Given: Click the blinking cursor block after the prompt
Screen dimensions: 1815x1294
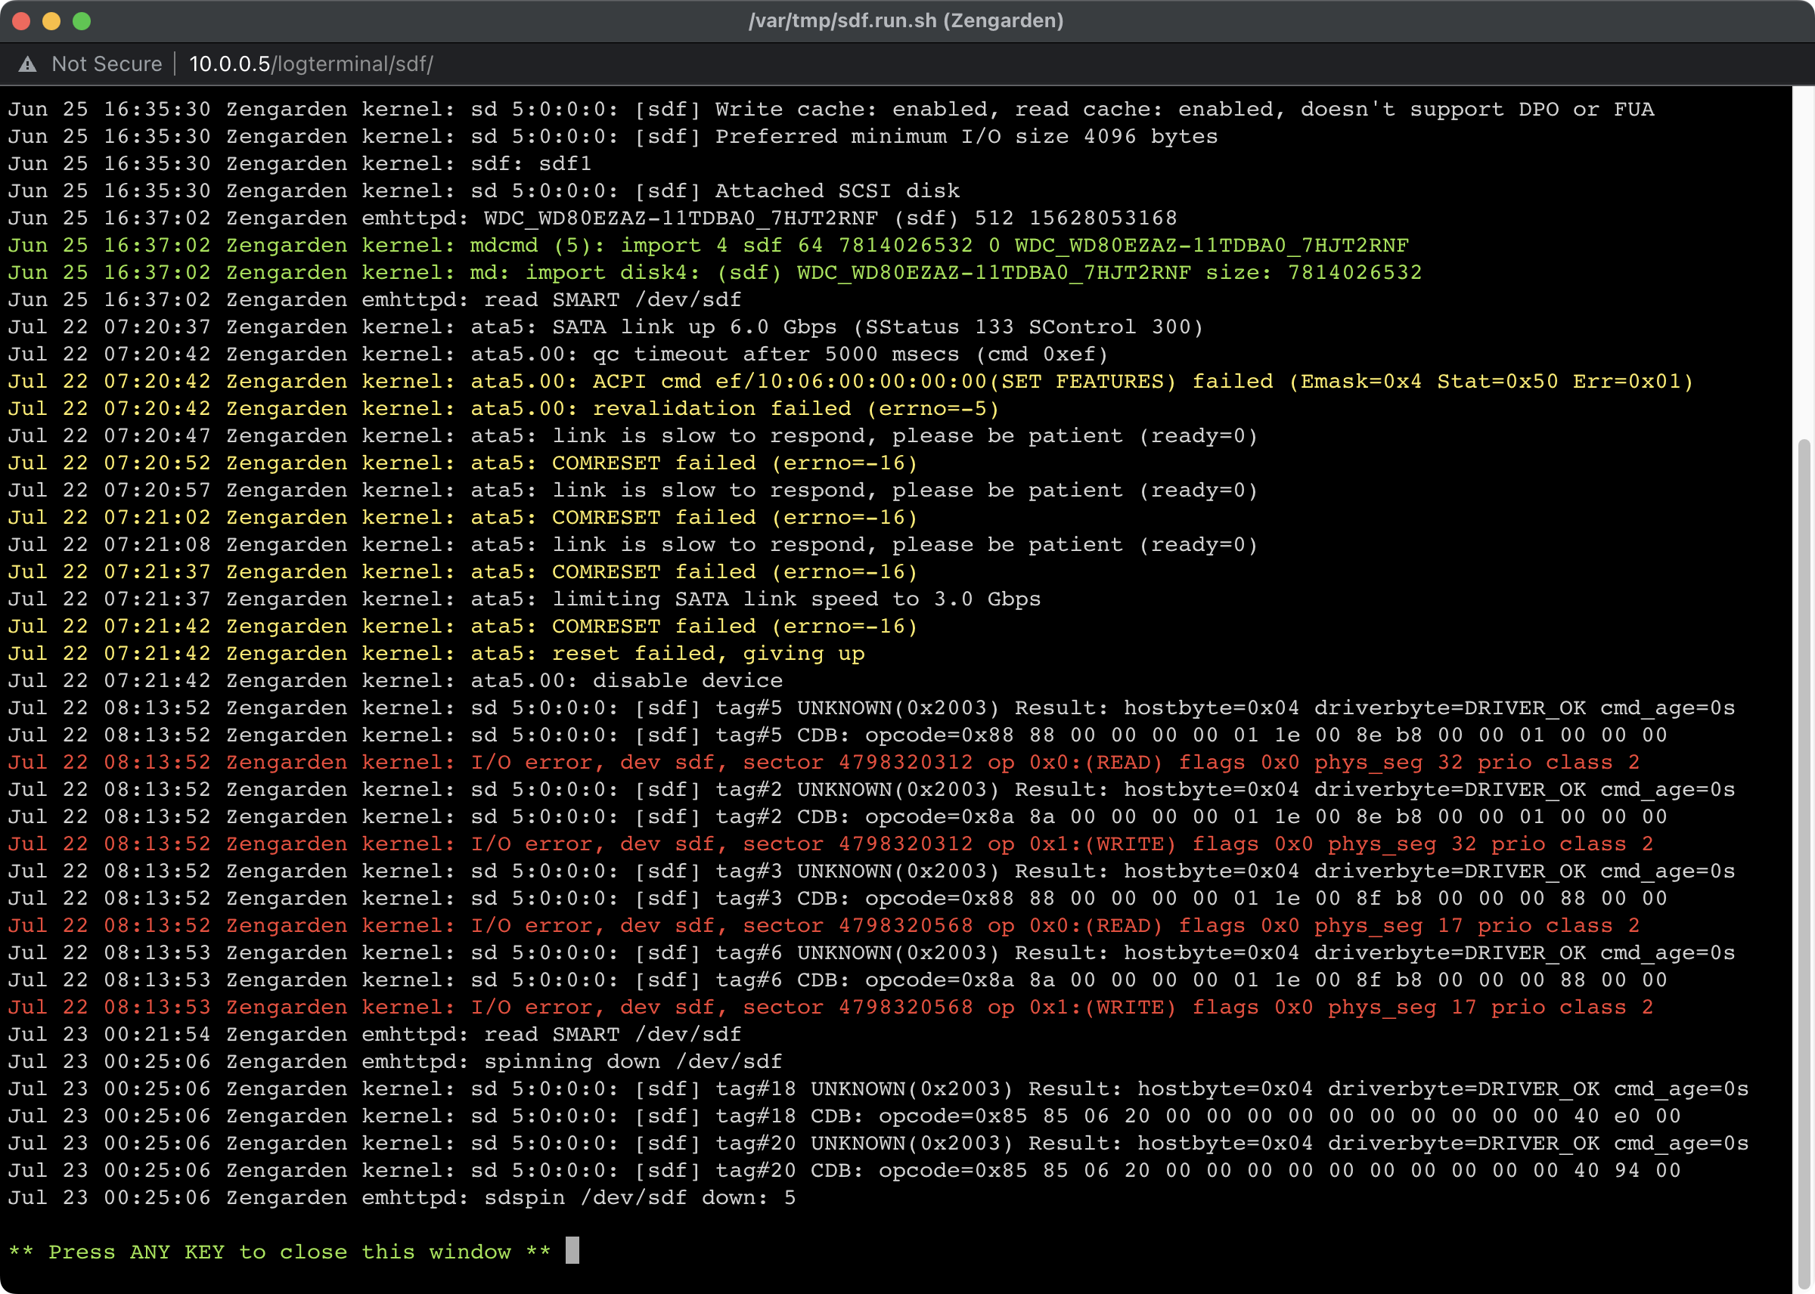Looking at the screenshot, I should 572,1250.
